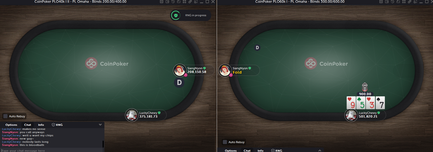Open the RNG shield tab in left chat panel
433x152 pixels.
pyautogui.click(x=57, y=125)
